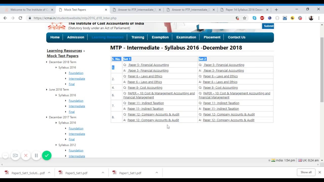Open the Admission menu
The image size is (324, 182).
(x=76, y=37)
